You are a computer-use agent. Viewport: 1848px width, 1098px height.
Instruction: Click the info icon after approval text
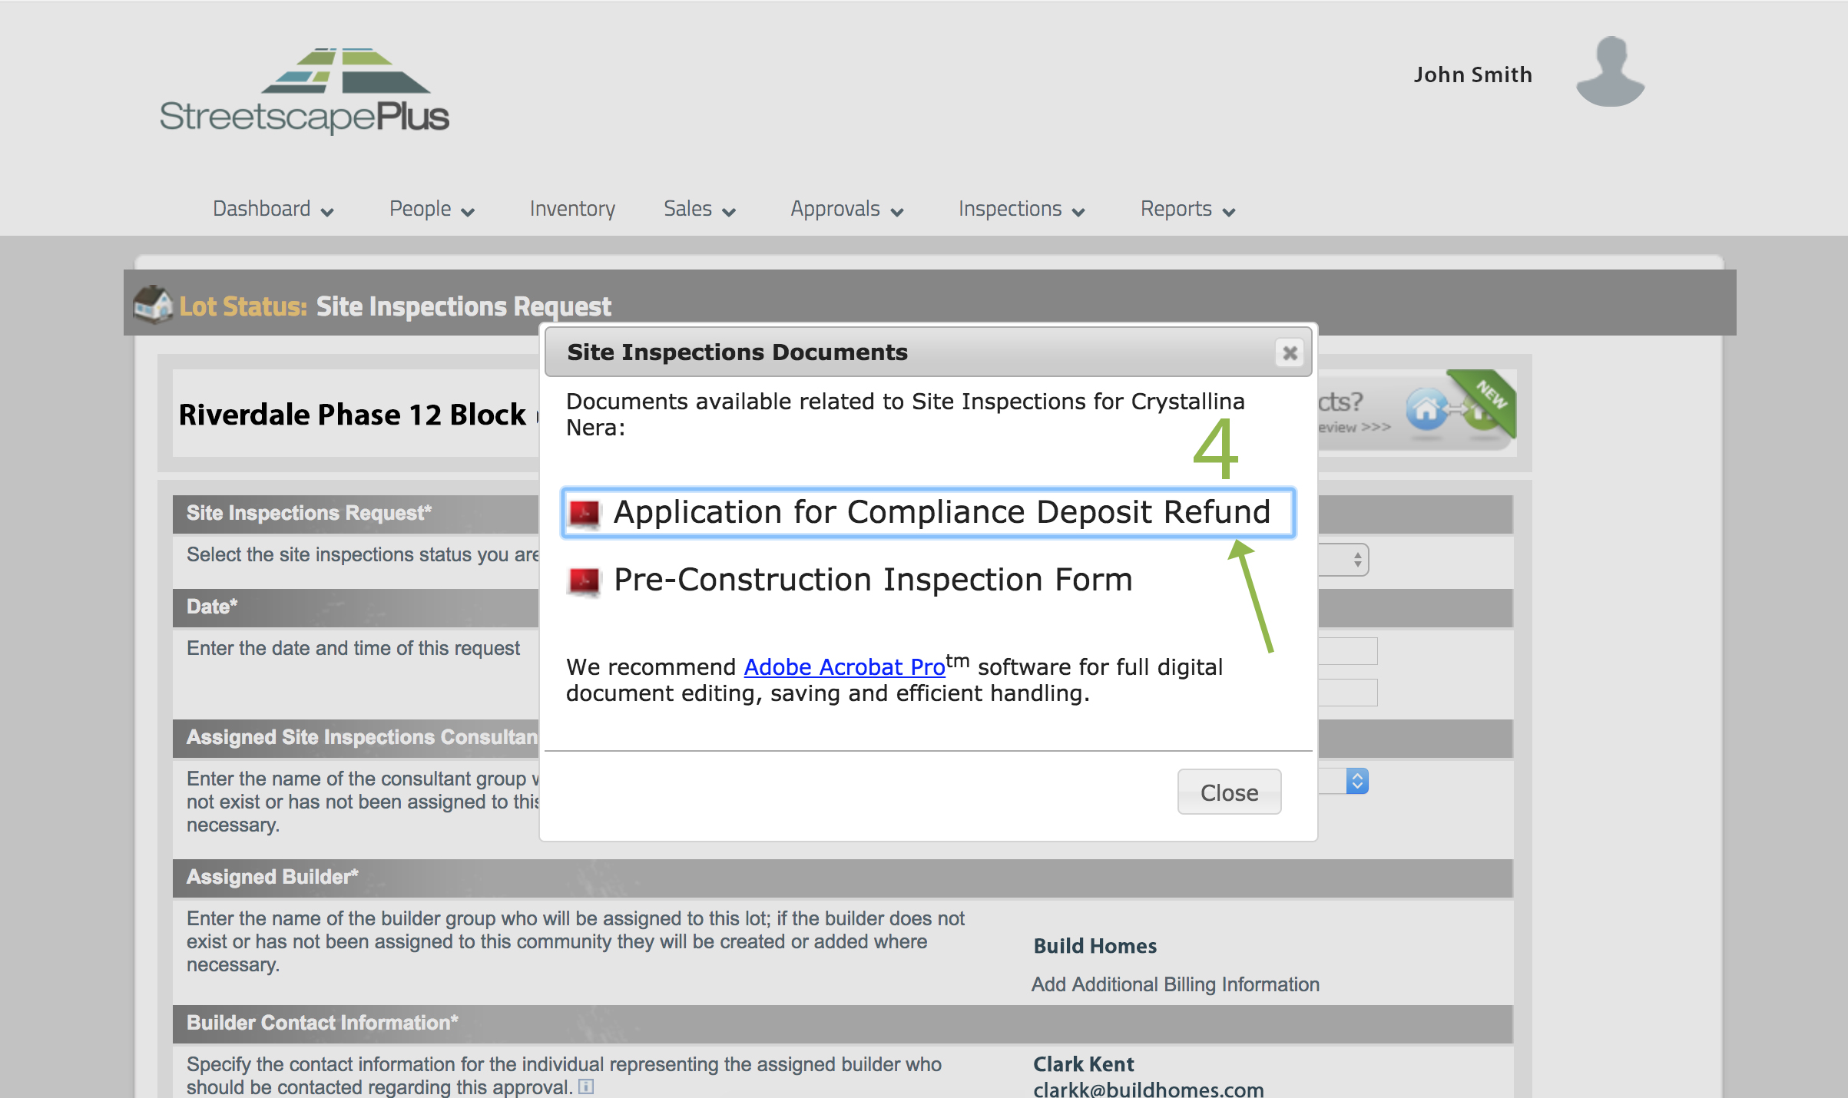(x=586, y=1086)
